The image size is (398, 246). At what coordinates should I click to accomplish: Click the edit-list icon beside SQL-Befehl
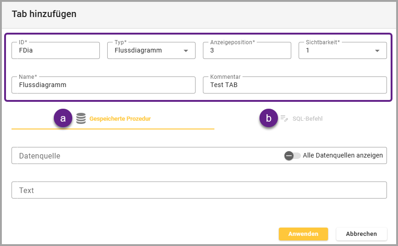click(284, 118)
